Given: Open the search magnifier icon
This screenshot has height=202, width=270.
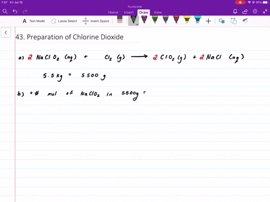Looking at the screenshot, I should pyautogui.click(x=5, y=12).
